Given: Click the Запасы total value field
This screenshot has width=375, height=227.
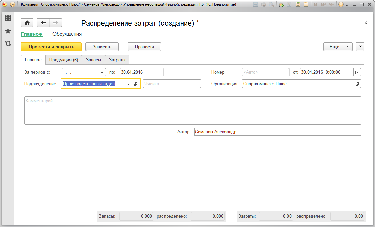Looking at the screenshot, I should [136, 216].
